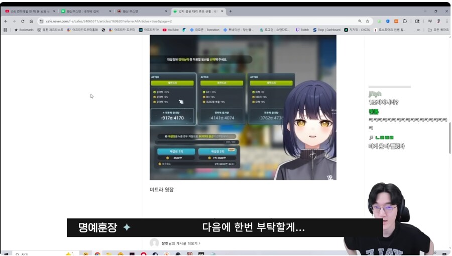Open the Chrome profile avatar
This screenshot has width=452, height=256.
coord(438,21)
